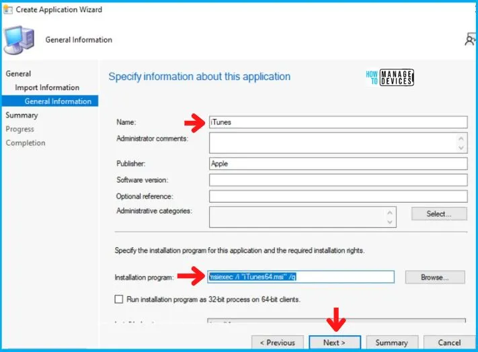Click the Publisher field containing Apple

click(338, 163)
